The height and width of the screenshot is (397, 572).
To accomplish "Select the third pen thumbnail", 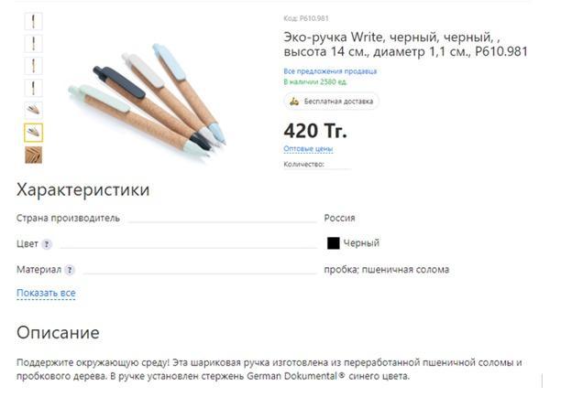I will tap(34, 66).
